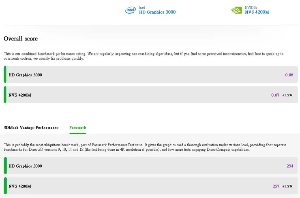Click green indicator on HD Graphics 3000 overall bar
This screenshot has width=300, height=198.
[5, 75]
